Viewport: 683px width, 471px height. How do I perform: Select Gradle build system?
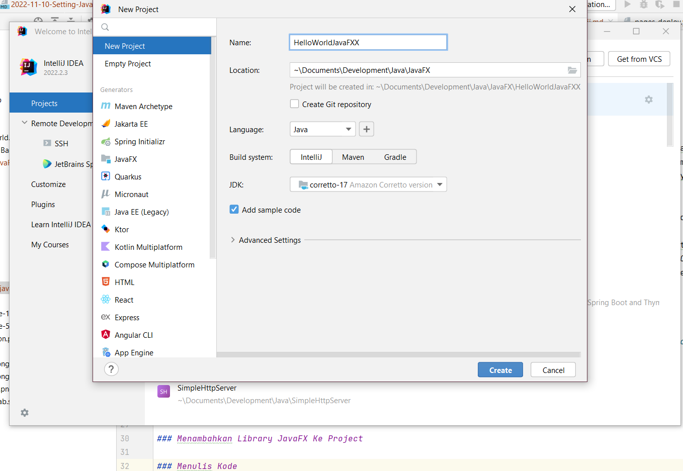pyautogui.click(x=395, y=157)
